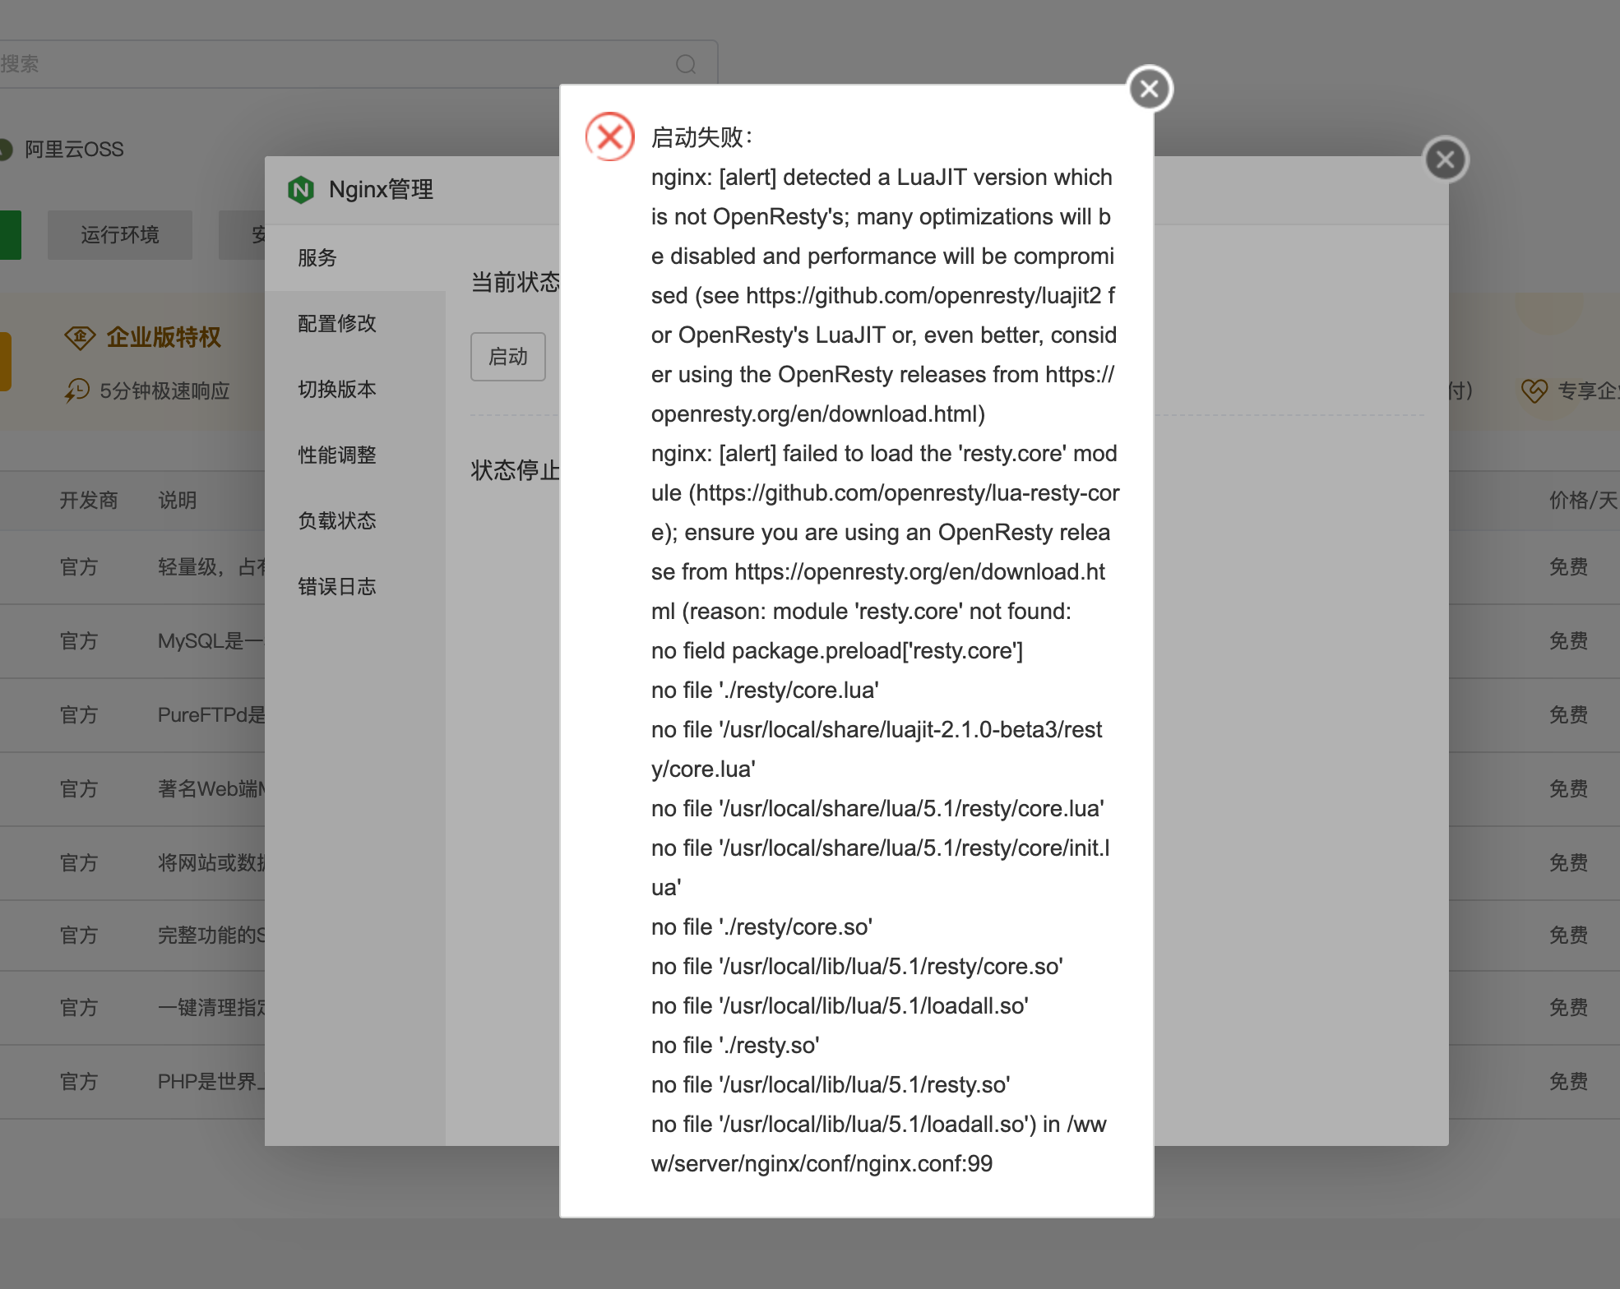Screen dimensions: 1620x1289
Task: View the 错误日志 tab
Action: pos(355,587)
